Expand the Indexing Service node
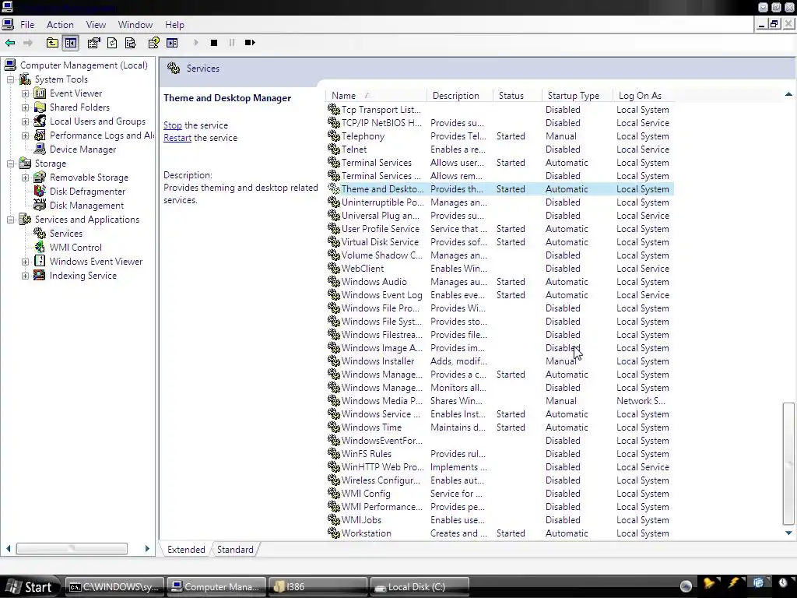This screenshot has width=797, height=598. click(x=25, y=276)
